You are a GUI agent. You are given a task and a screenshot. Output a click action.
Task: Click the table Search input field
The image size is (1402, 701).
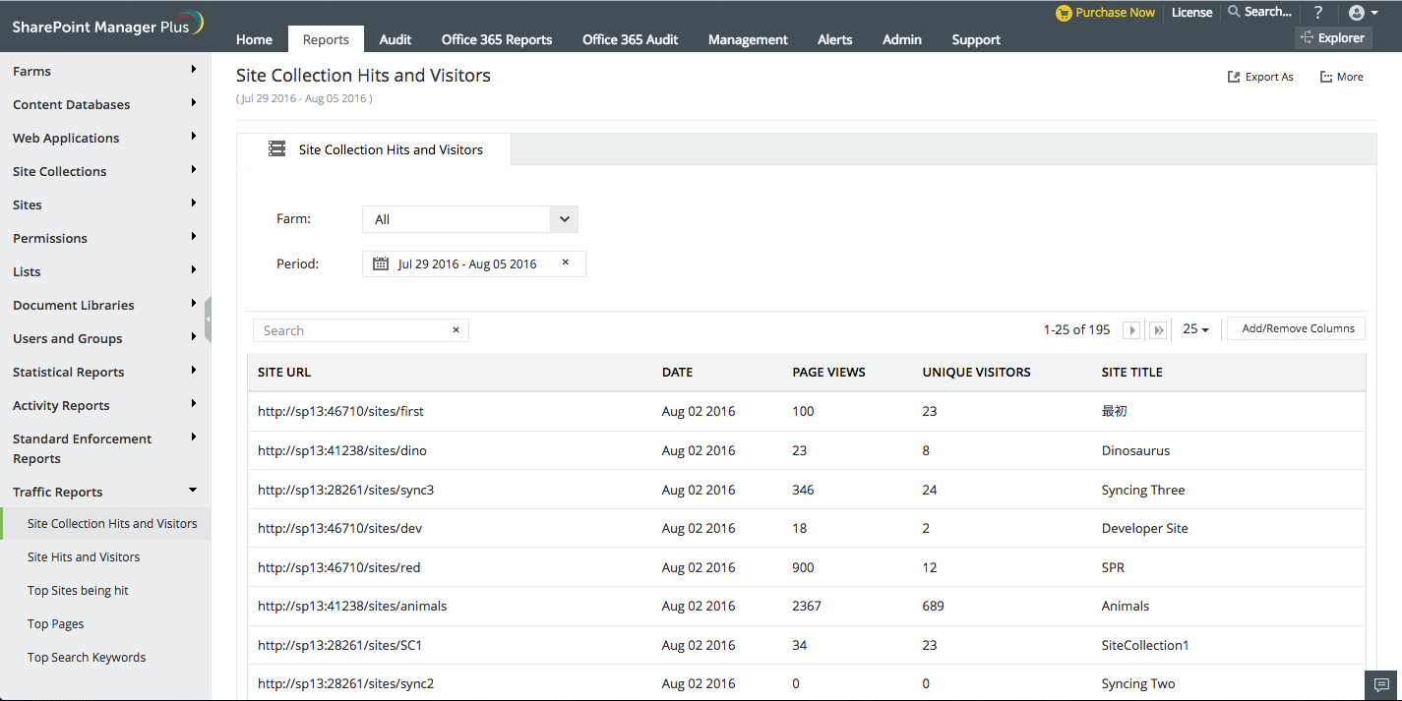pyautogui.click(x=349, y=330)
